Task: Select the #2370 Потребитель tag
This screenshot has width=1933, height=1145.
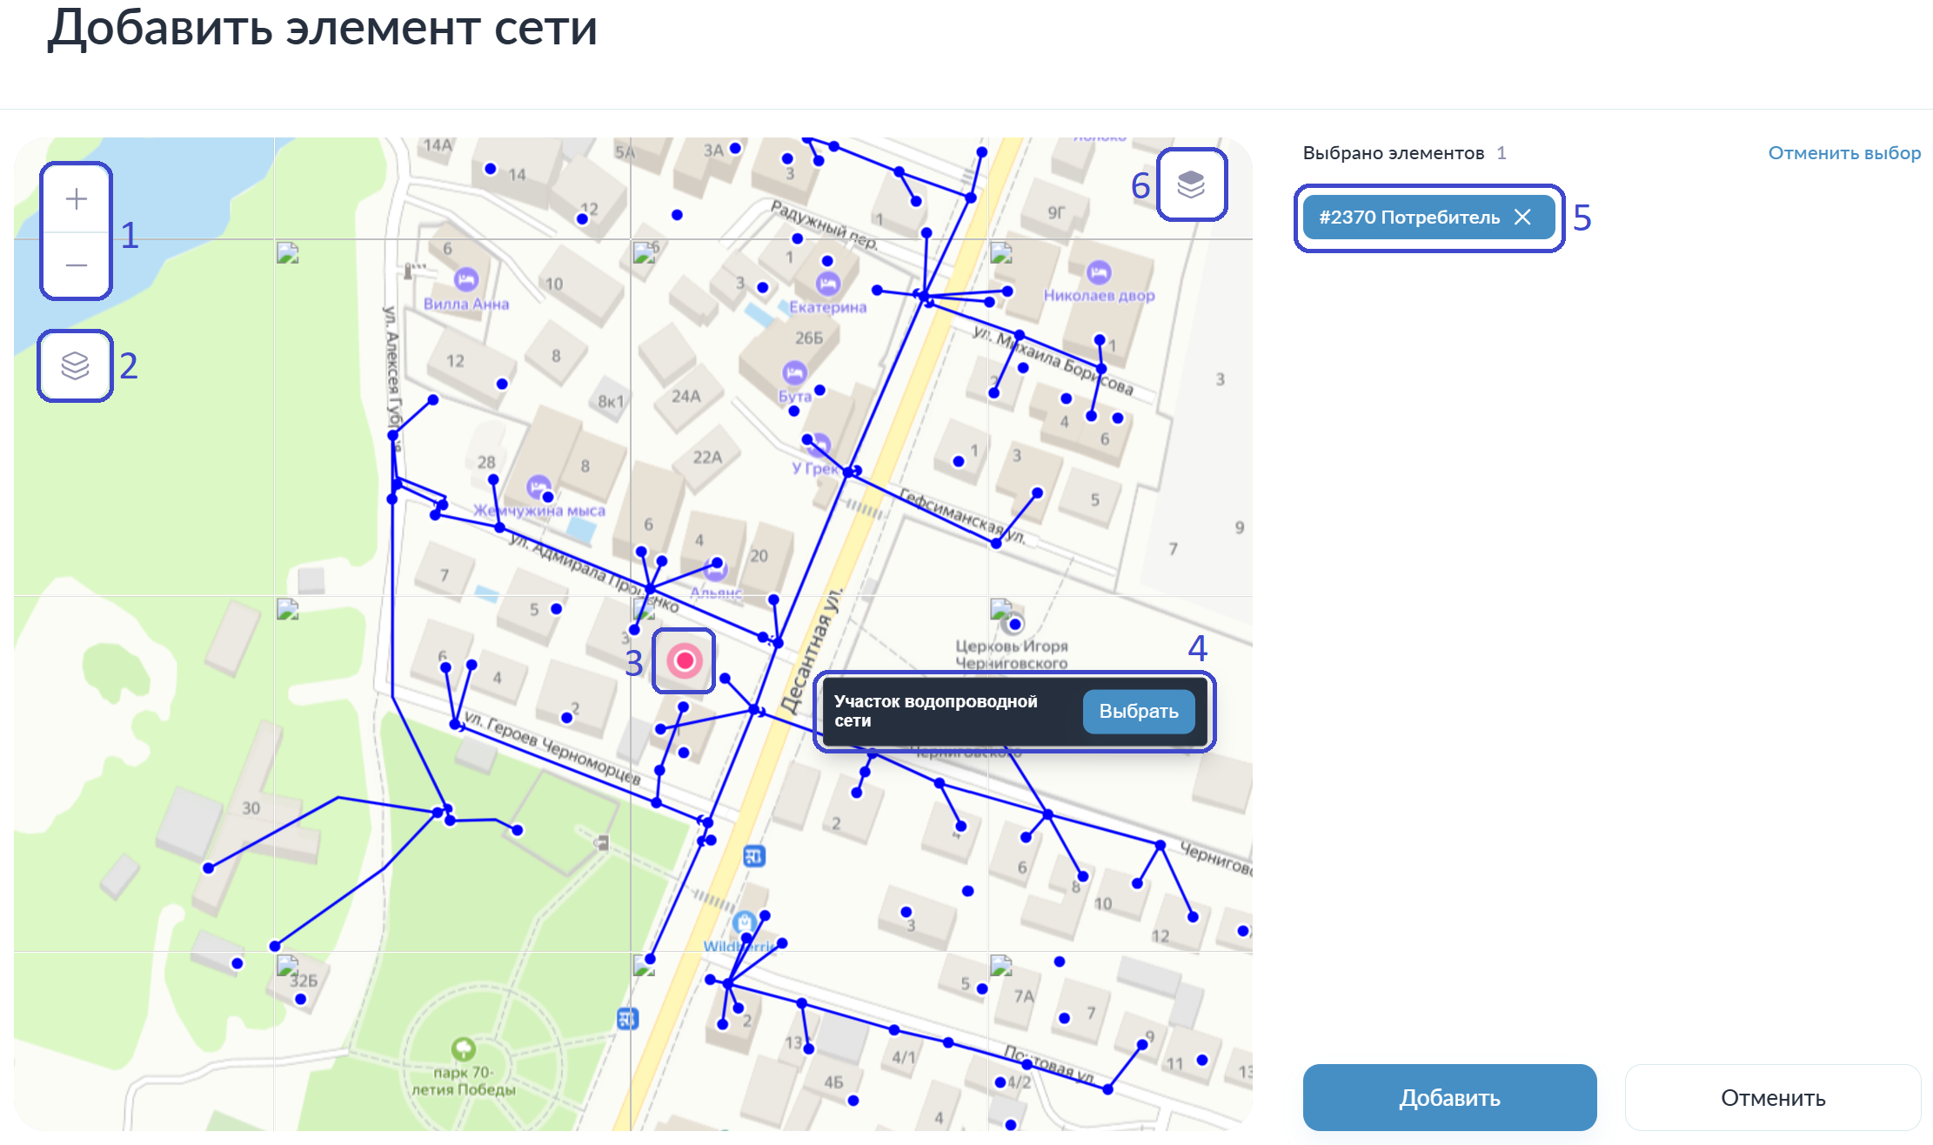Action: pyautogui.click(x=1428, y=218)
